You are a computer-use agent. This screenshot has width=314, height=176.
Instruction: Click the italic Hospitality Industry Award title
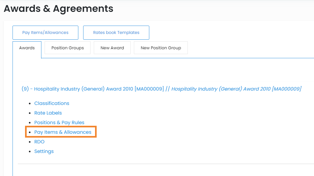coord(236,89)
